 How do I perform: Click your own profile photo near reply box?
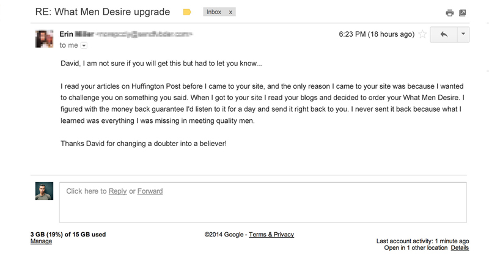tap(44, 191)
